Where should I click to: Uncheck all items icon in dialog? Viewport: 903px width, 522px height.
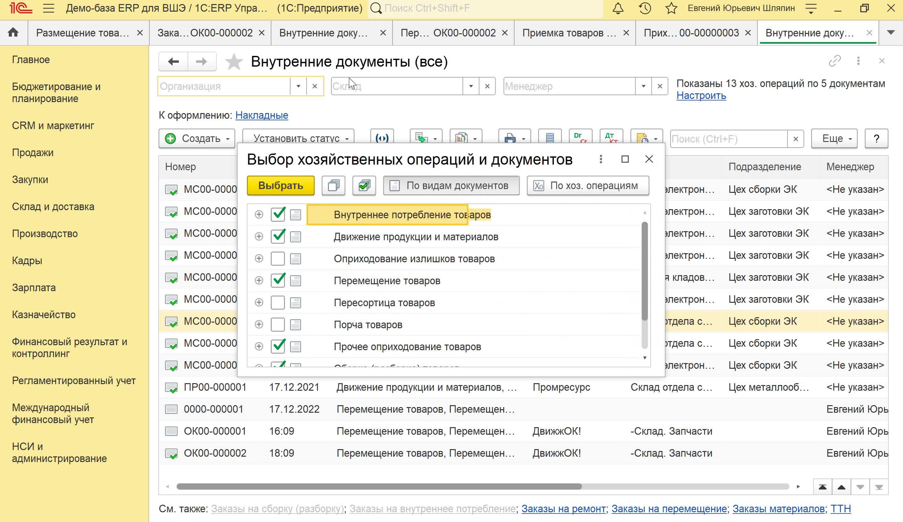333,185
